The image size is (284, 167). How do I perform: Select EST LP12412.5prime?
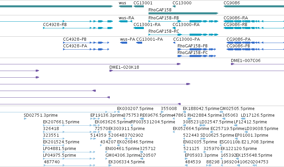point(250,122)
